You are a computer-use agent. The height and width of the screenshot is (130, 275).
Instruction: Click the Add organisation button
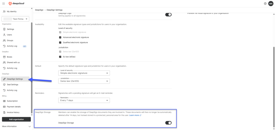coord(16,119)
